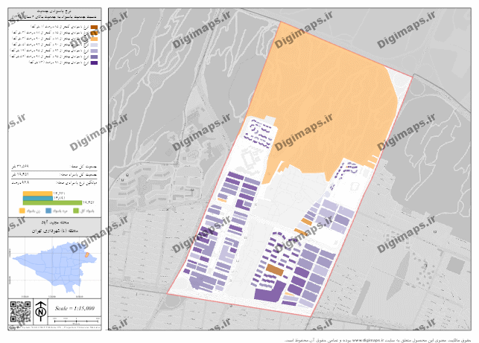Image resolution: width=479 pixels, height=343 pixels.
Task: Click the green bar in the bar chart
Action: coord(52,202)
